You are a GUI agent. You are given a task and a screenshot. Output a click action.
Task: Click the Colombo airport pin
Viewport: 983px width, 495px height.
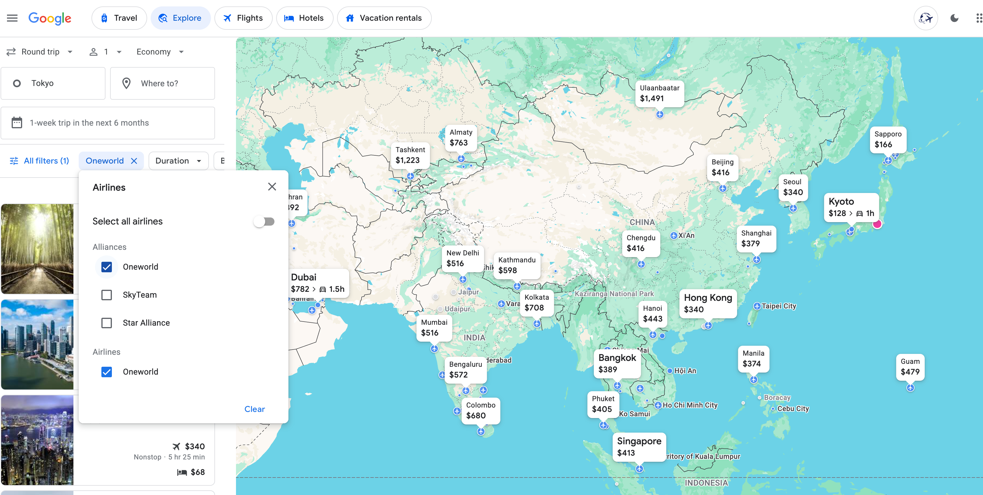[481, 432]
